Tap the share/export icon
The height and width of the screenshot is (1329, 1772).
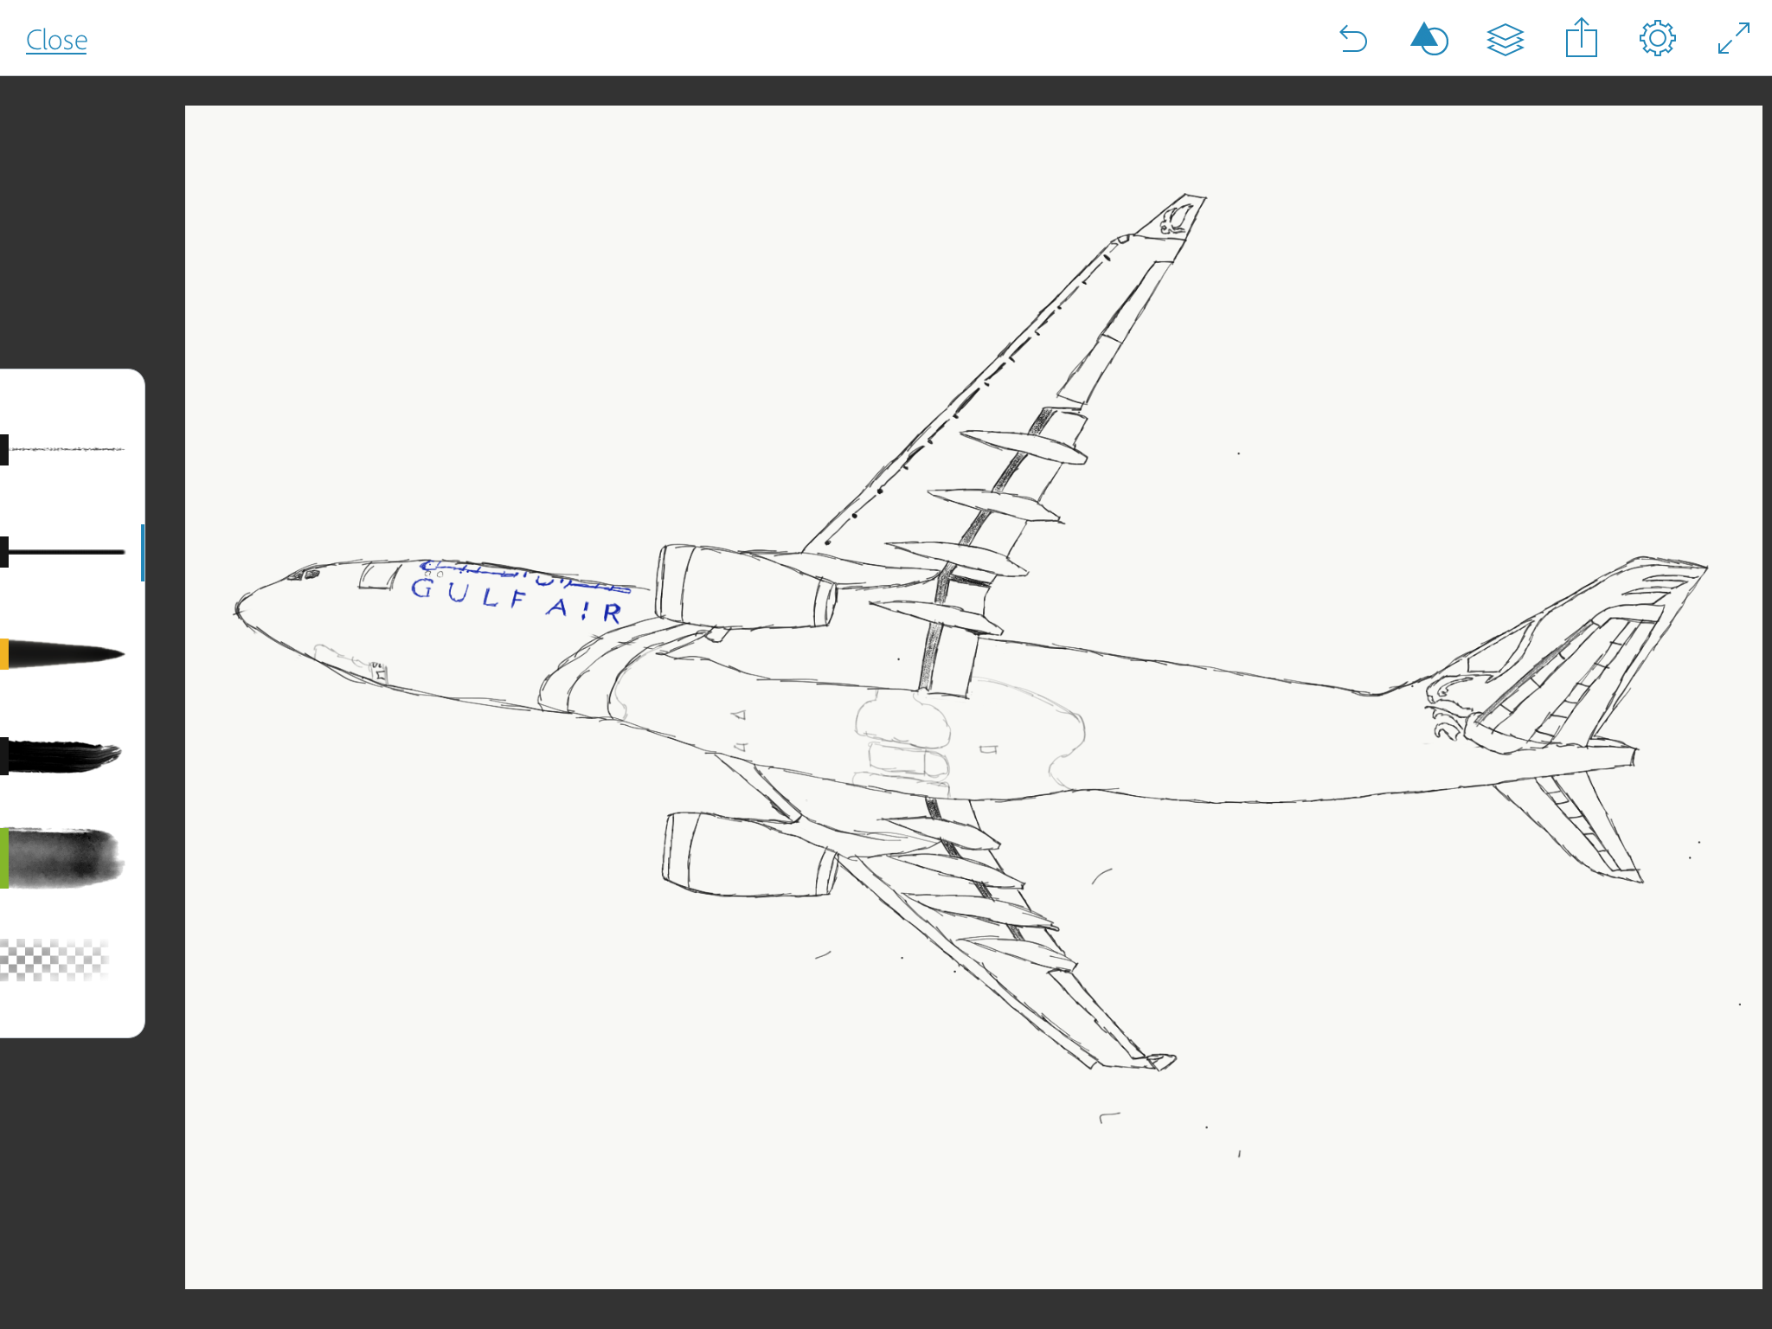tap(1581, 39)
